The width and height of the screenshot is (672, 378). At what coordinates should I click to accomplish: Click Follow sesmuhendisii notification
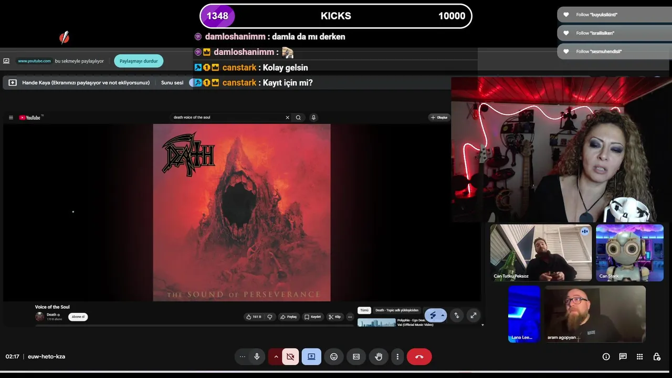(614, 51)
